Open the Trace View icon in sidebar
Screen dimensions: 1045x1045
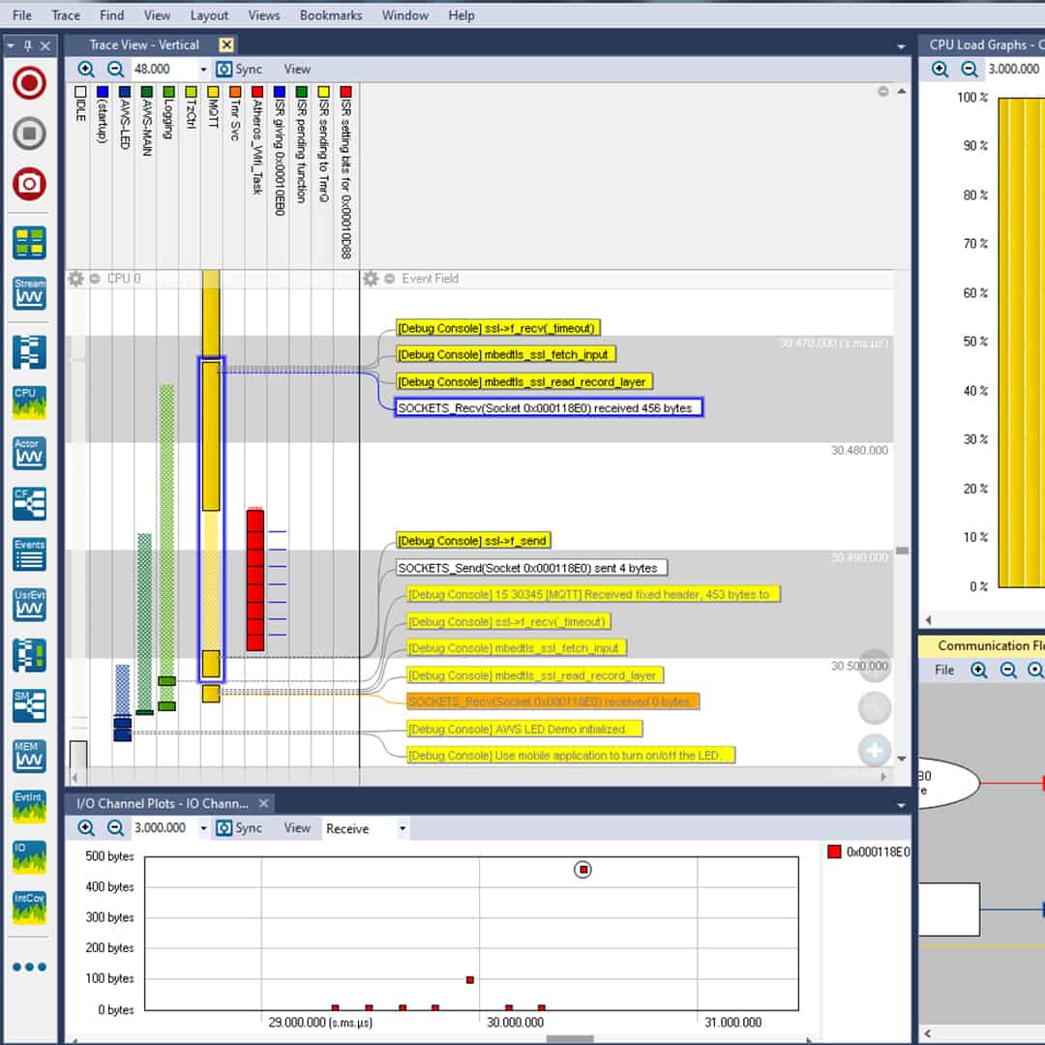29,352
